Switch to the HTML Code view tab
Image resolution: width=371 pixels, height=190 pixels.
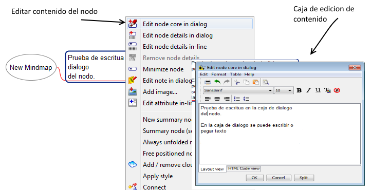tap(244, 168)
